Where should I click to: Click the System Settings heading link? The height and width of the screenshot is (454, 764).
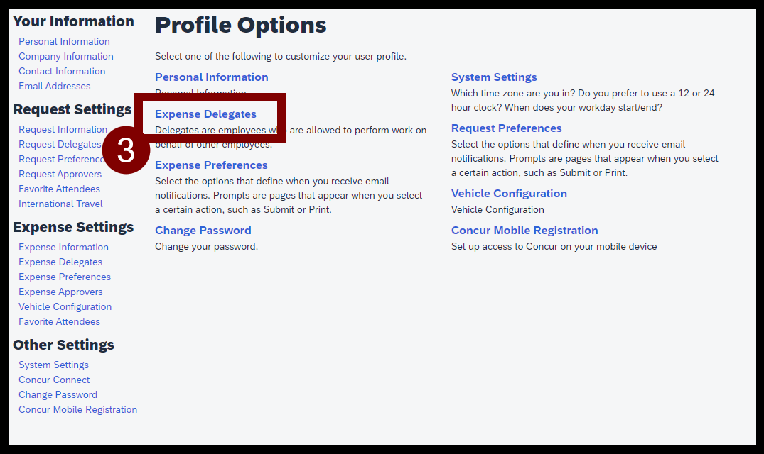493,77
